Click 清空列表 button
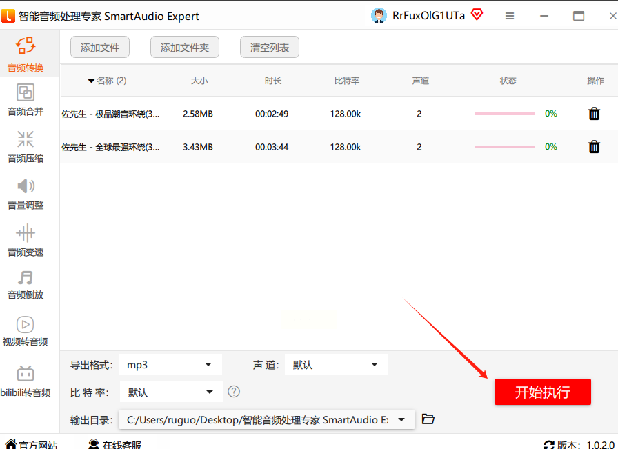 (269, 48)
